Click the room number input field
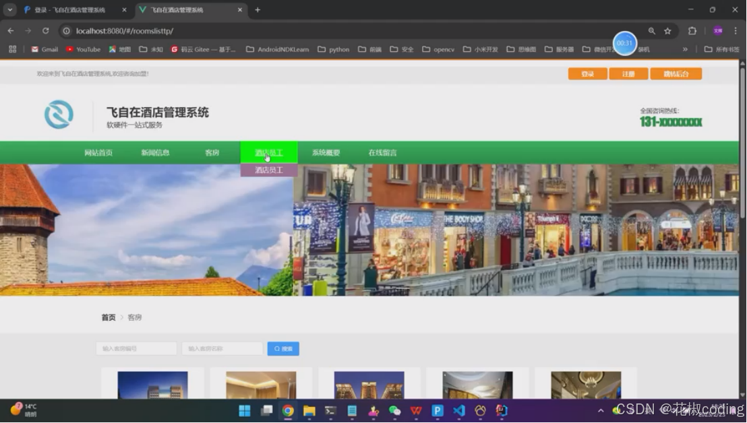 click(137, 348)
